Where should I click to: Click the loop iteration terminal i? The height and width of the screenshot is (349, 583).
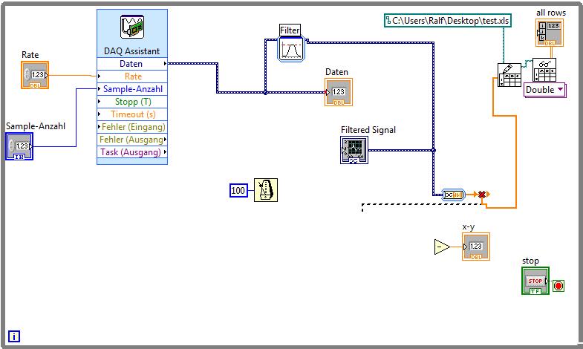[x=14, y=336]
